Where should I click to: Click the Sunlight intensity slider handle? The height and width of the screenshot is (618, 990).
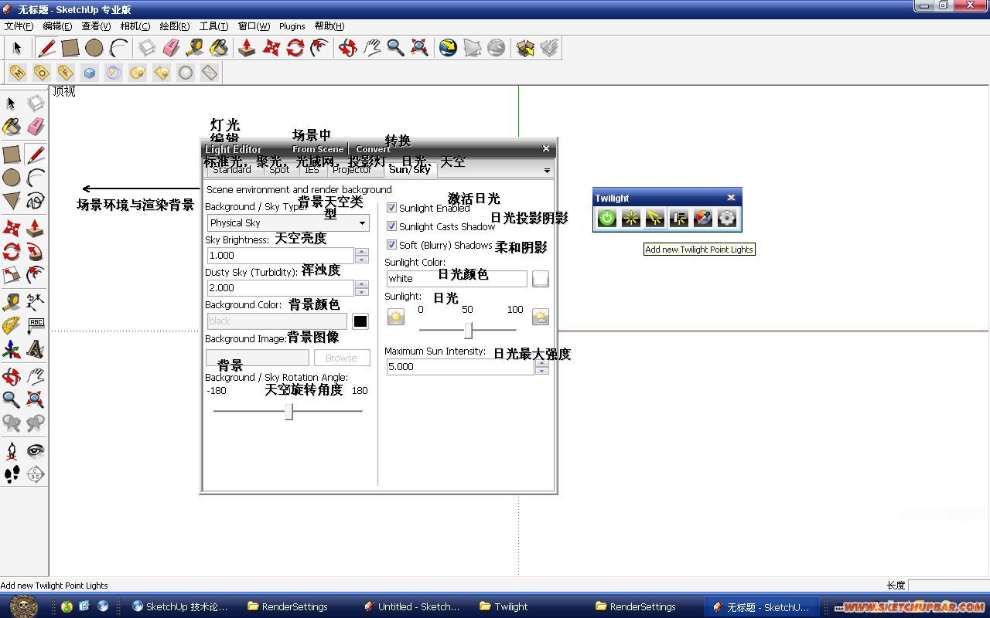[468, 330]
